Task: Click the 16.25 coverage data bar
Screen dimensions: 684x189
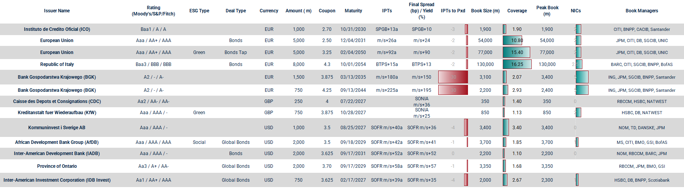Action: coord(517,64)
